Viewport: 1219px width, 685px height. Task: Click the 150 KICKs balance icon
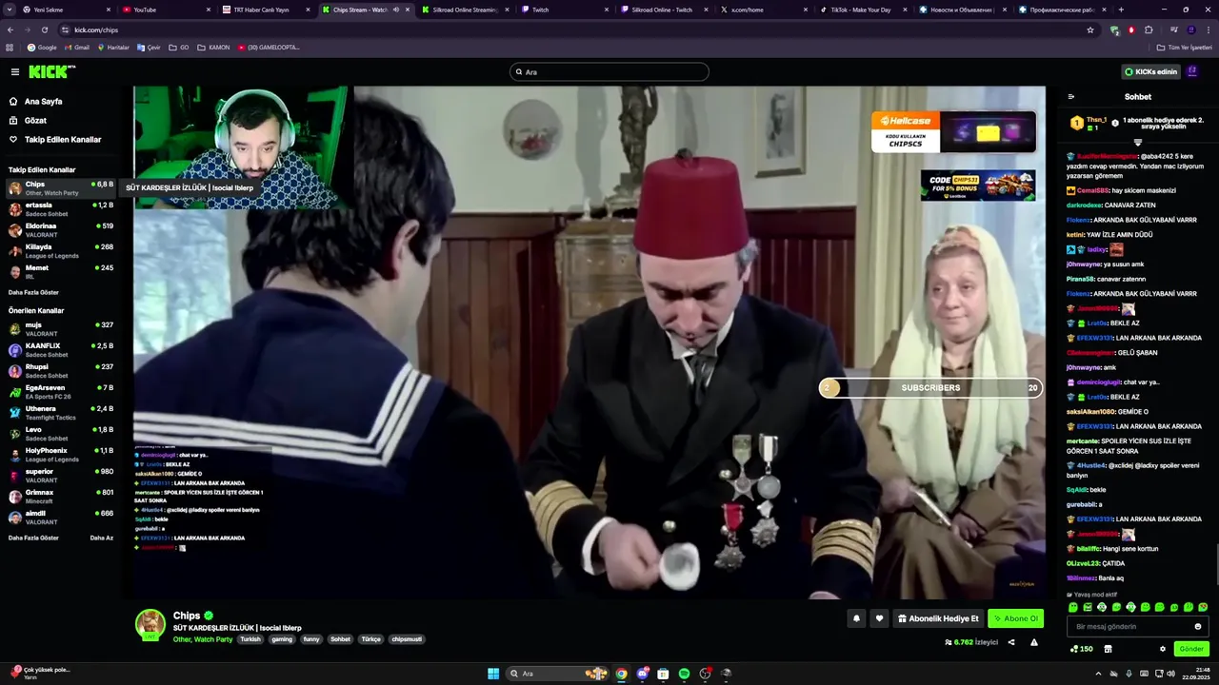coord(1082,649)
